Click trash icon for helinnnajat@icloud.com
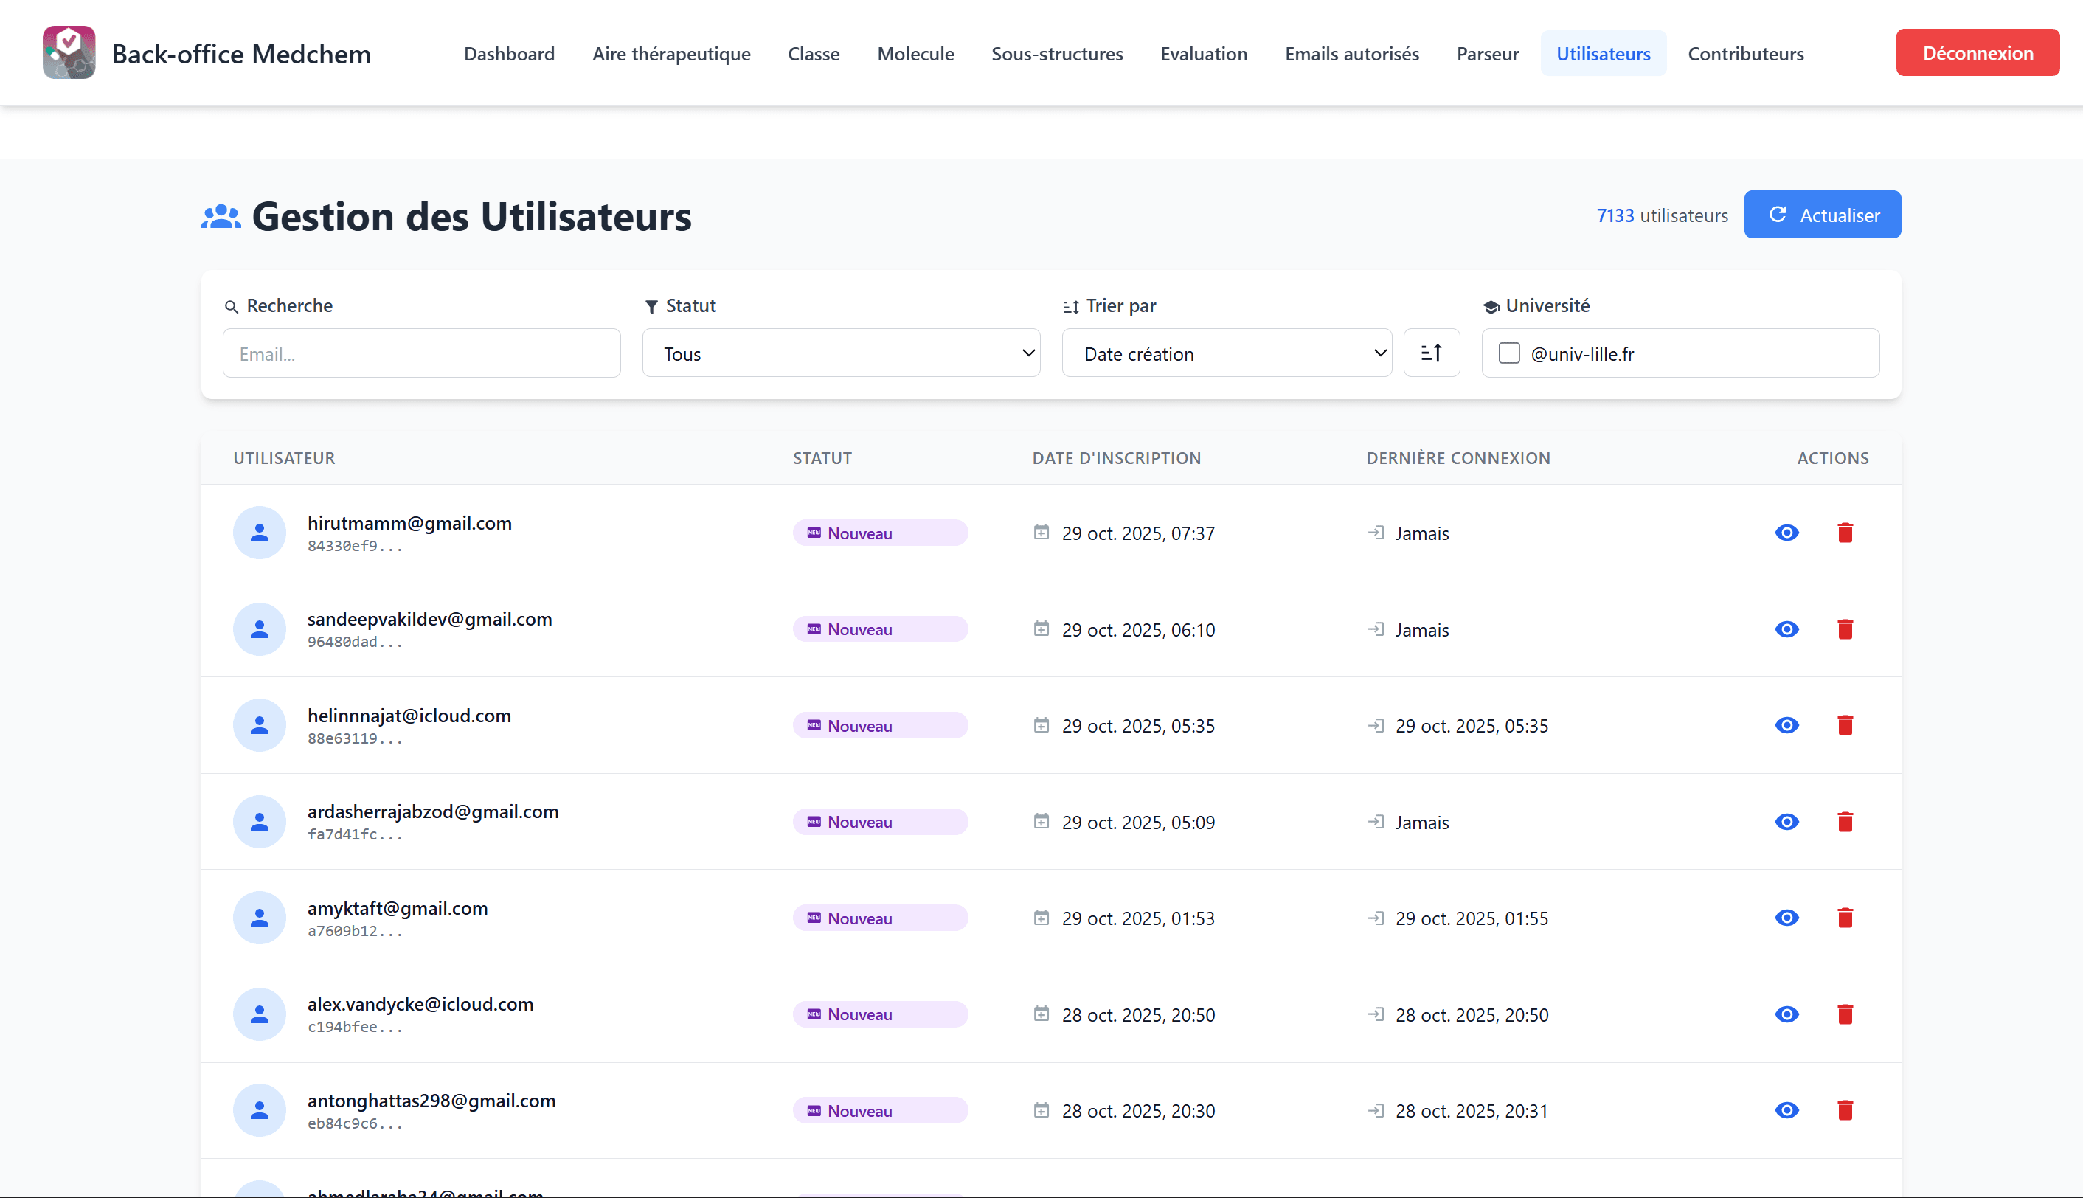Screen dimensions: 2083x1198 (1845, 725)
